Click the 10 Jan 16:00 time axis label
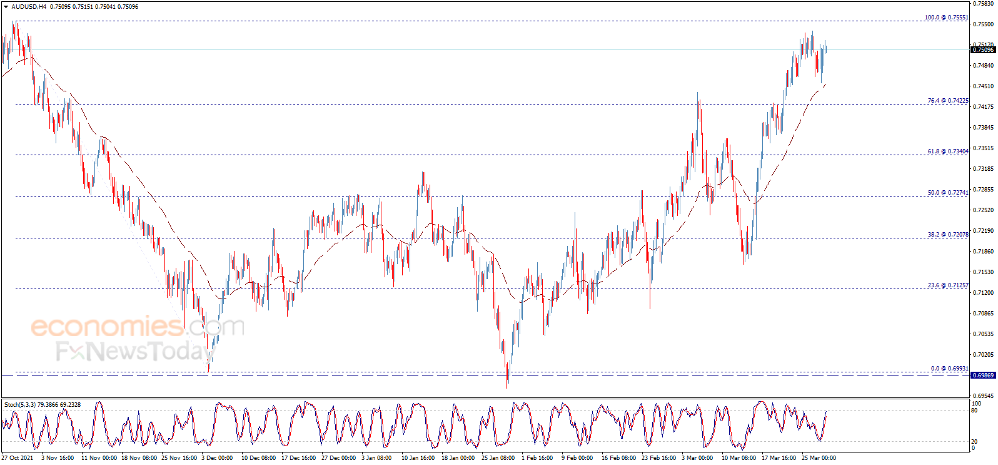 pyautogui.click(x=418, y=458)
